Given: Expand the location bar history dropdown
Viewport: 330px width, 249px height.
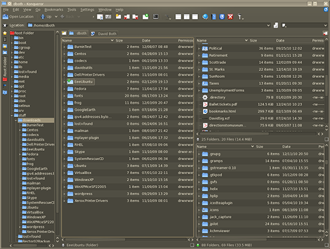Looking at the screenshot, I should click(268, 25).
